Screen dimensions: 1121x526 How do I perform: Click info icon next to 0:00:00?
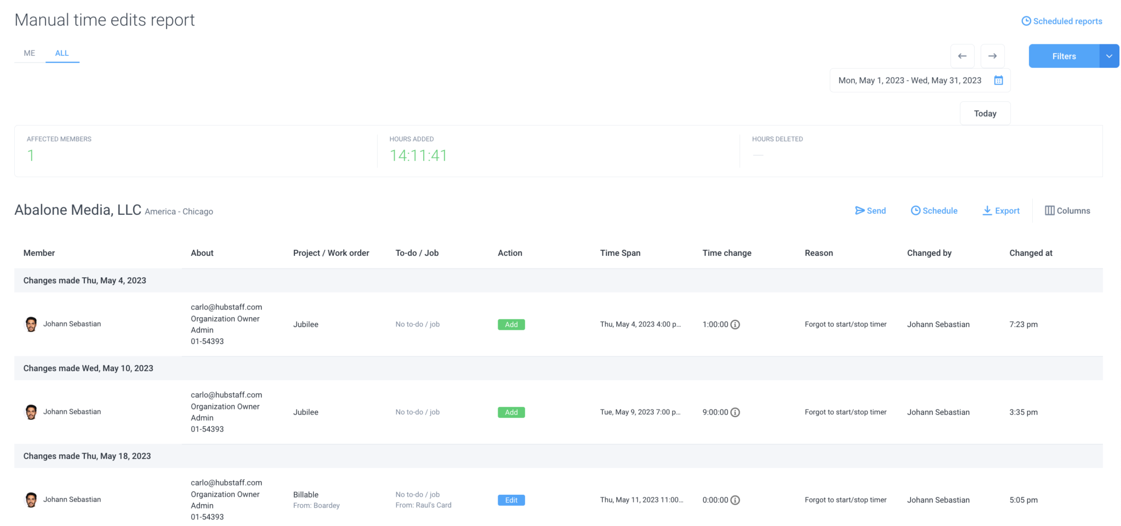(735, 500)
